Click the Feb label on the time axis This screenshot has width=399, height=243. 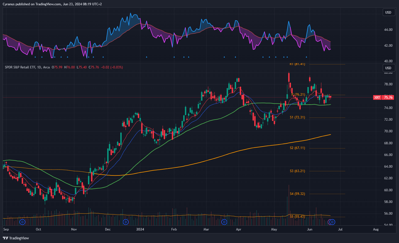coord(174,229)
